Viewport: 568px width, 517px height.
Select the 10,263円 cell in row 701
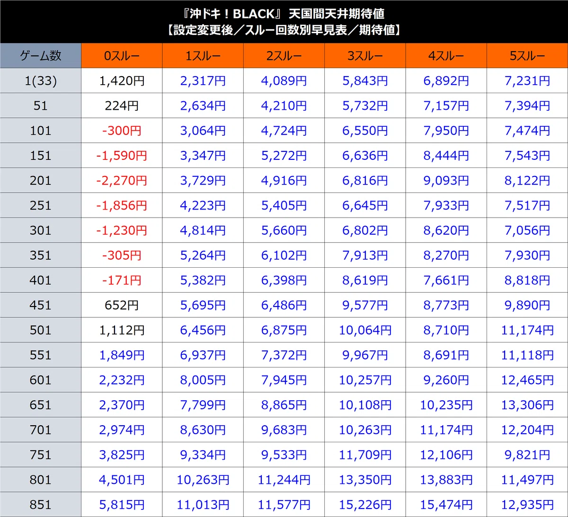(x=365, y=430)
